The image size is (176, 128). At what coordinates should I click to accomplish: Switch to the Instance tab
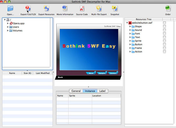click(x=90, y=91)
